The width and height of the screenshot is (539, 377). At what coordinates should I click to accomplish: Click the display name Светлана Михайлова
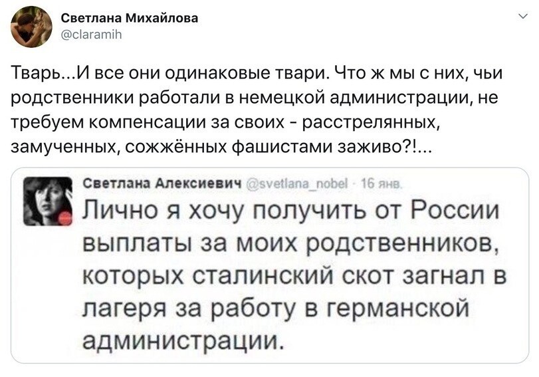coord(129,18)
